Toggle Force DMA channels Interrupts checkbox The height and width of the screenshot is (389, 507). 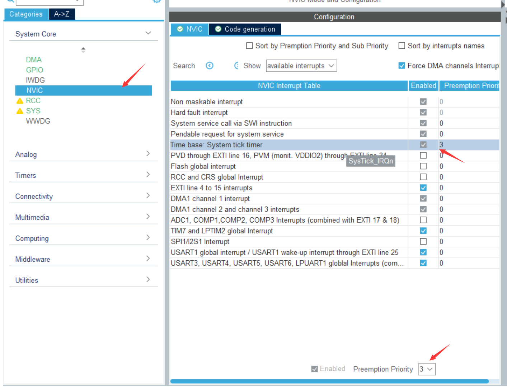tap(402, 66)
